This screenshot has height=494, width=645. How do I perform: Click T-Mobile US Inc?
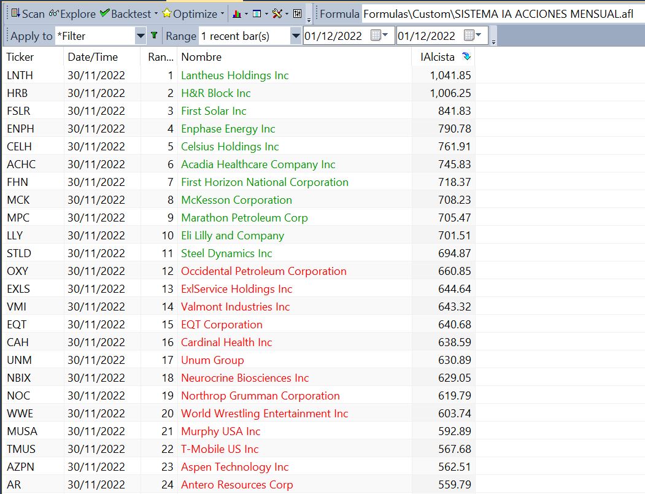[220, 449]
